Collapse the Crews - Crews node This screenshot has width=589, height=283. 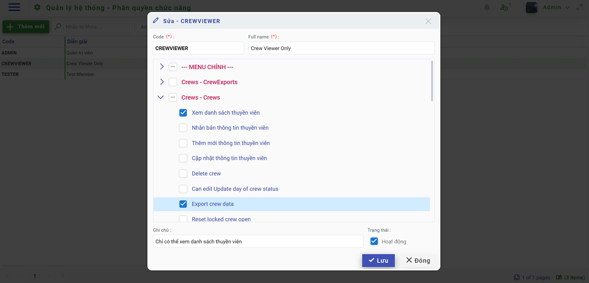(x=161, y=98)
